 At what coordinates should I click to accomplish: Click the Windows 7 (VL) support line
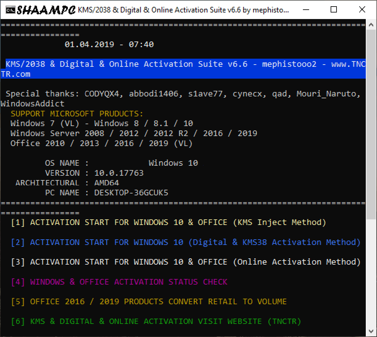[x=102, y=124]
